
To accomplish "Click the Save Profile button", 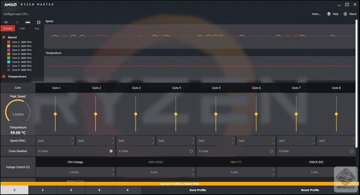I will 197,190.
